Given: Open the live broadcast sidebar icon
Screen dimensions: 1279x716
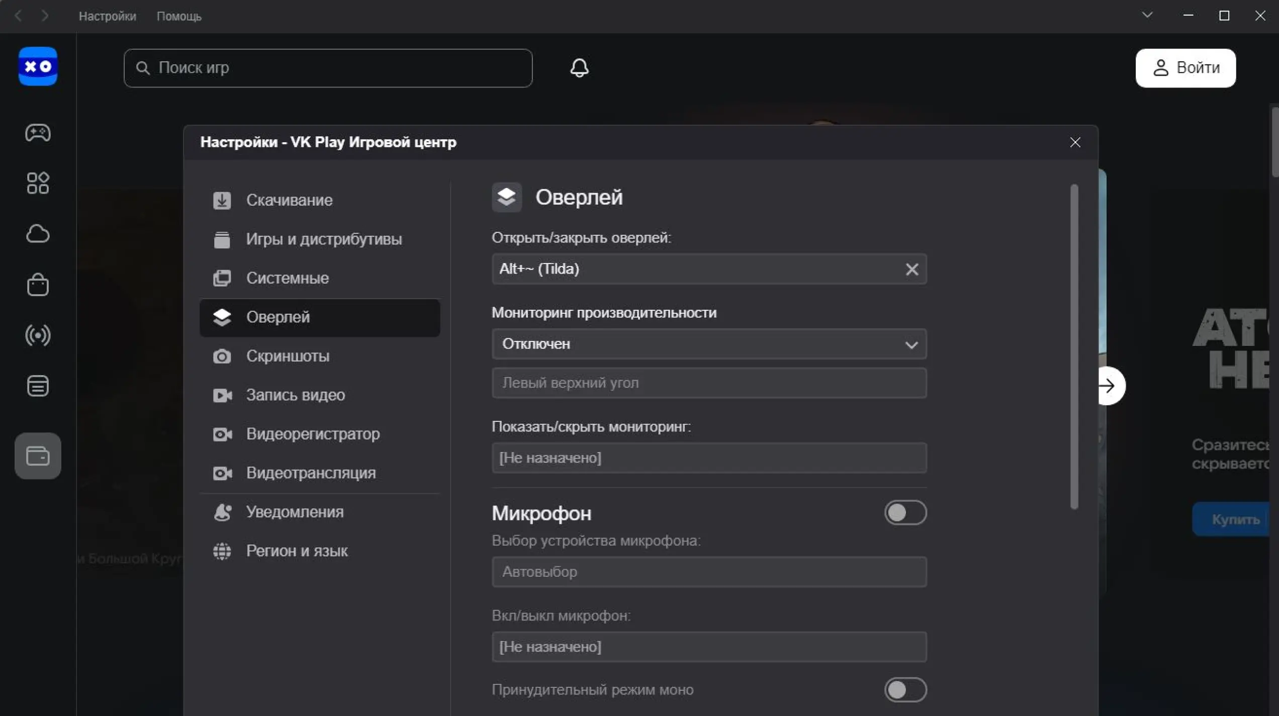Looking at the screenshot, I should (38, 335).
